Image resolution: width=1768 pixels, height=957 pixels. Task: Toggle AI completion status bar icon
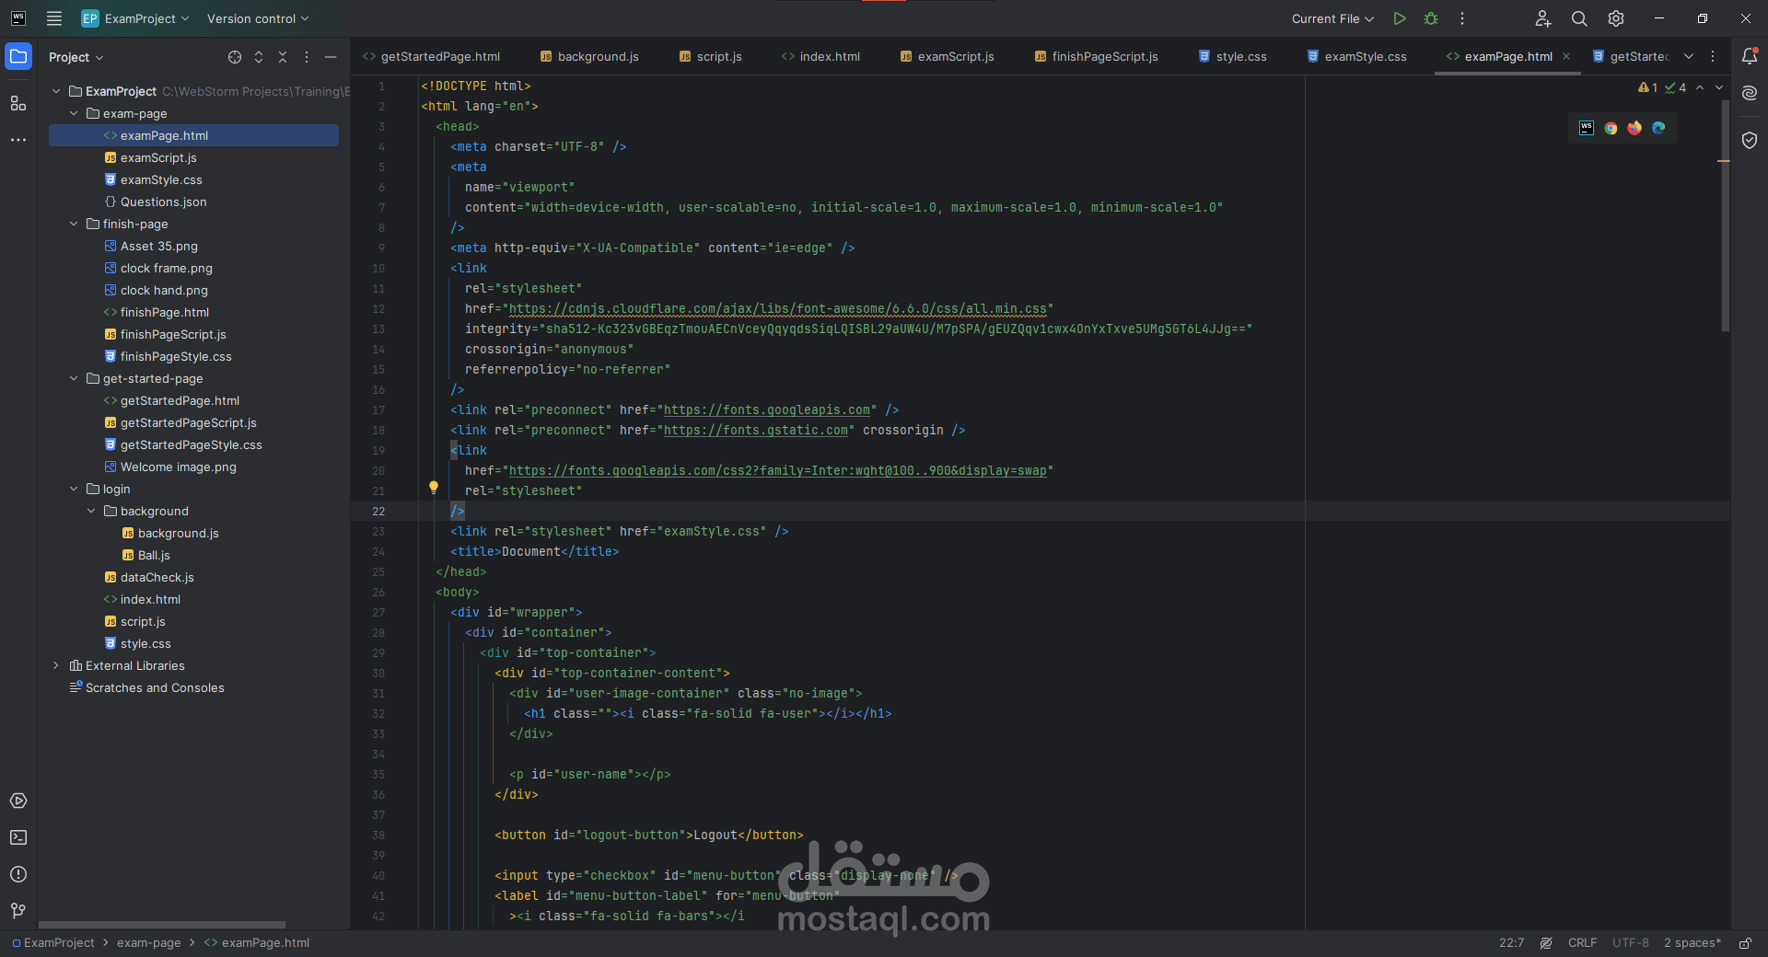click(1546, 943)
